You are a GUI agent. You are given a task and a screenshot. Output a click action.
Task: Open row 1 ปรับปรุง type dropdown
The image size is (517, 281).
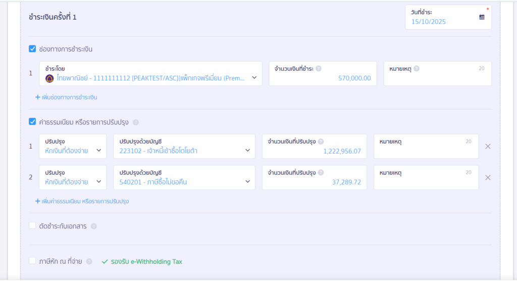coord(98,151)
